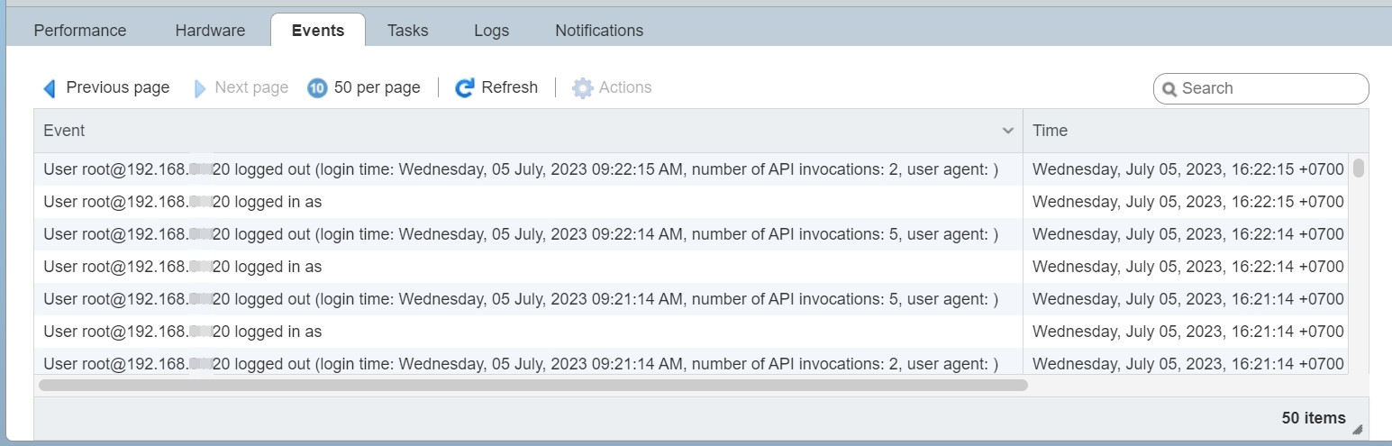
Task: Click the Actions gear icon
Action: [583, 88]
